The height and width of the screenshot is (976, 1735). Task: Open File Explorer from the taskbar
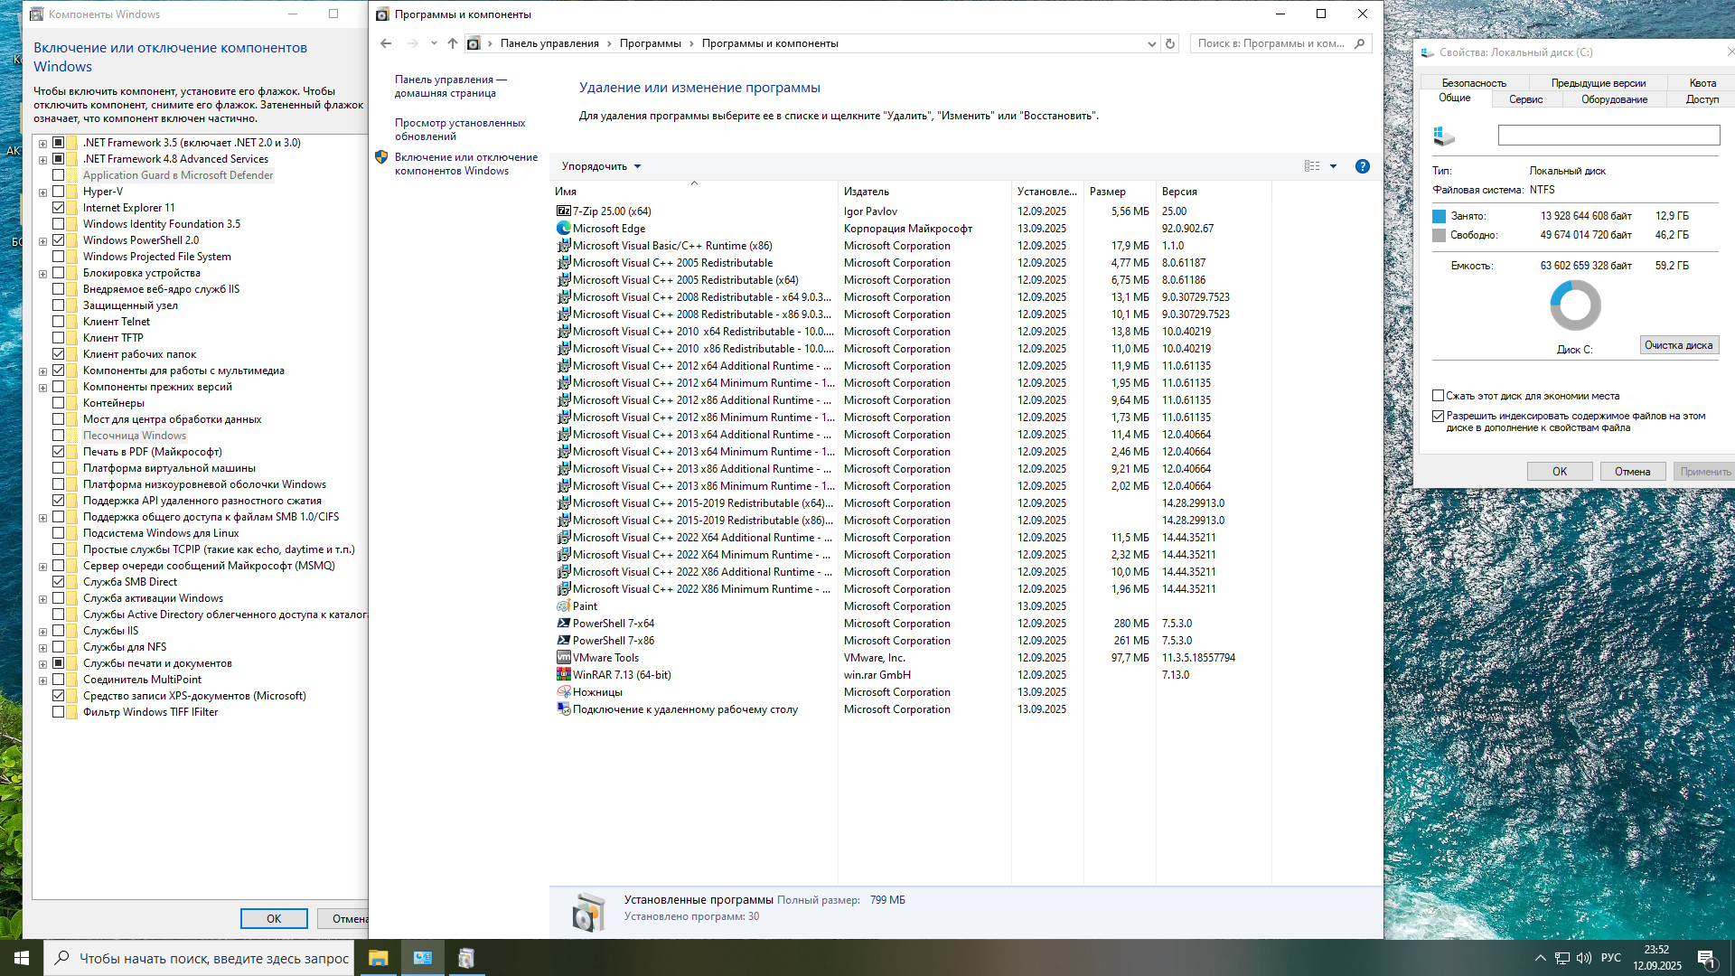pos(378,958)
